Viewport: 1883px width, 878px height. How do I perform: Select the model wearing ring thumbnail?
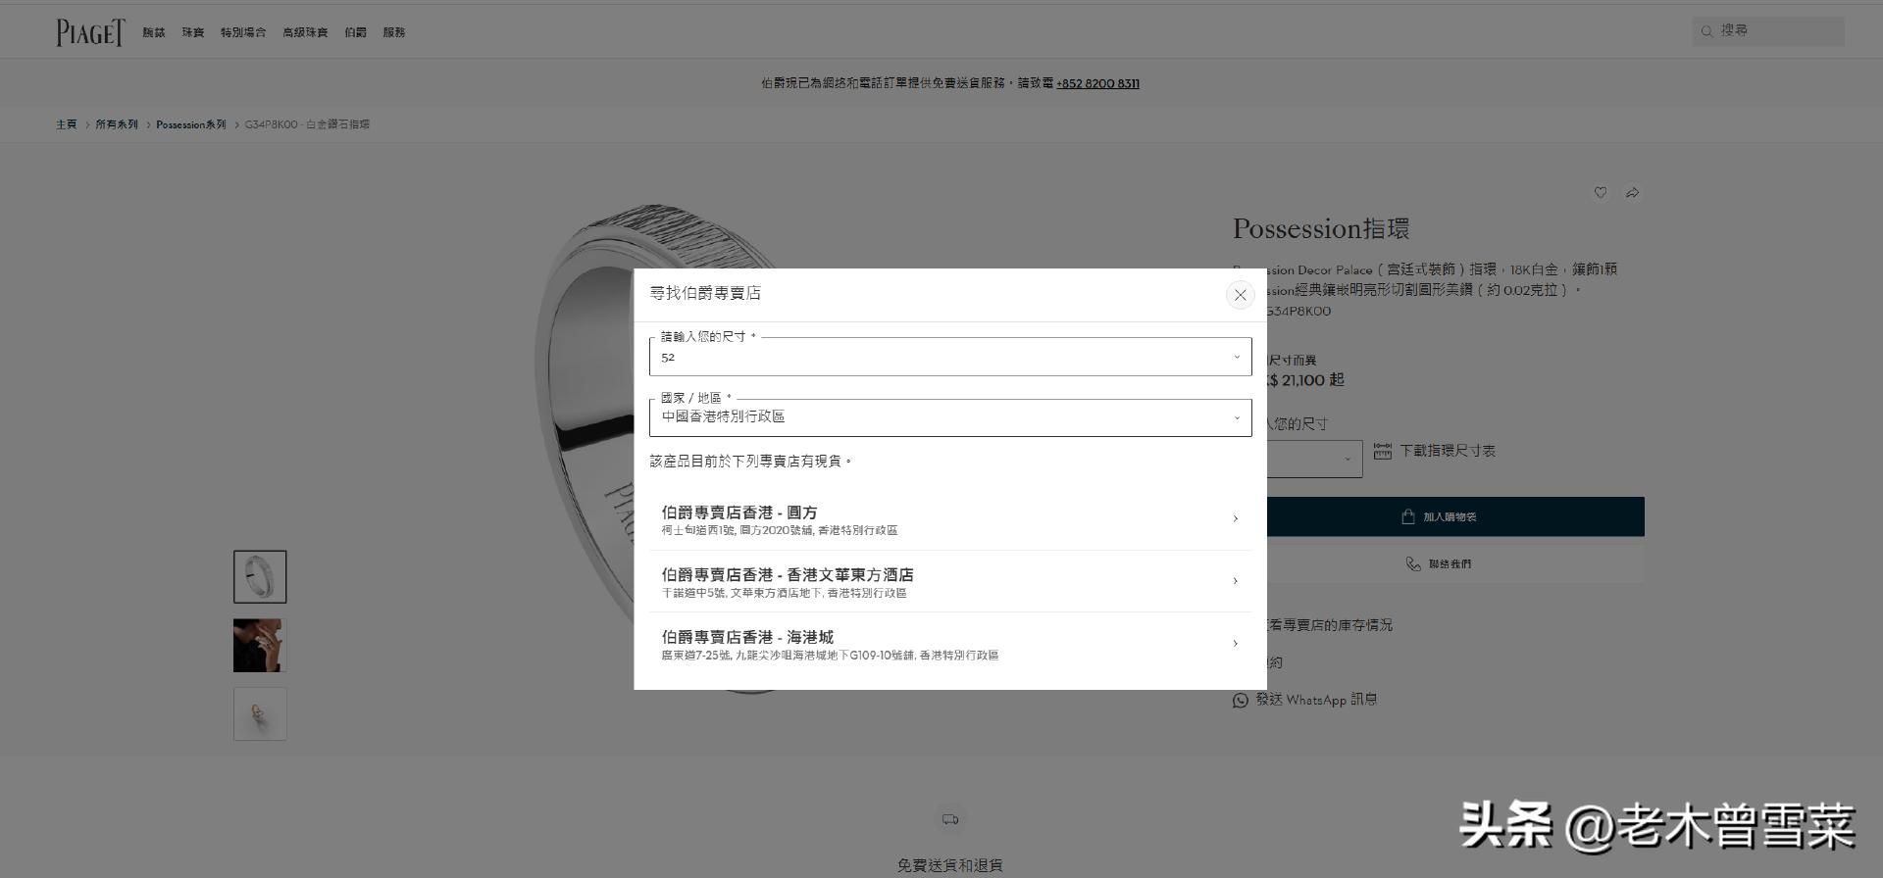coord(260,645)
